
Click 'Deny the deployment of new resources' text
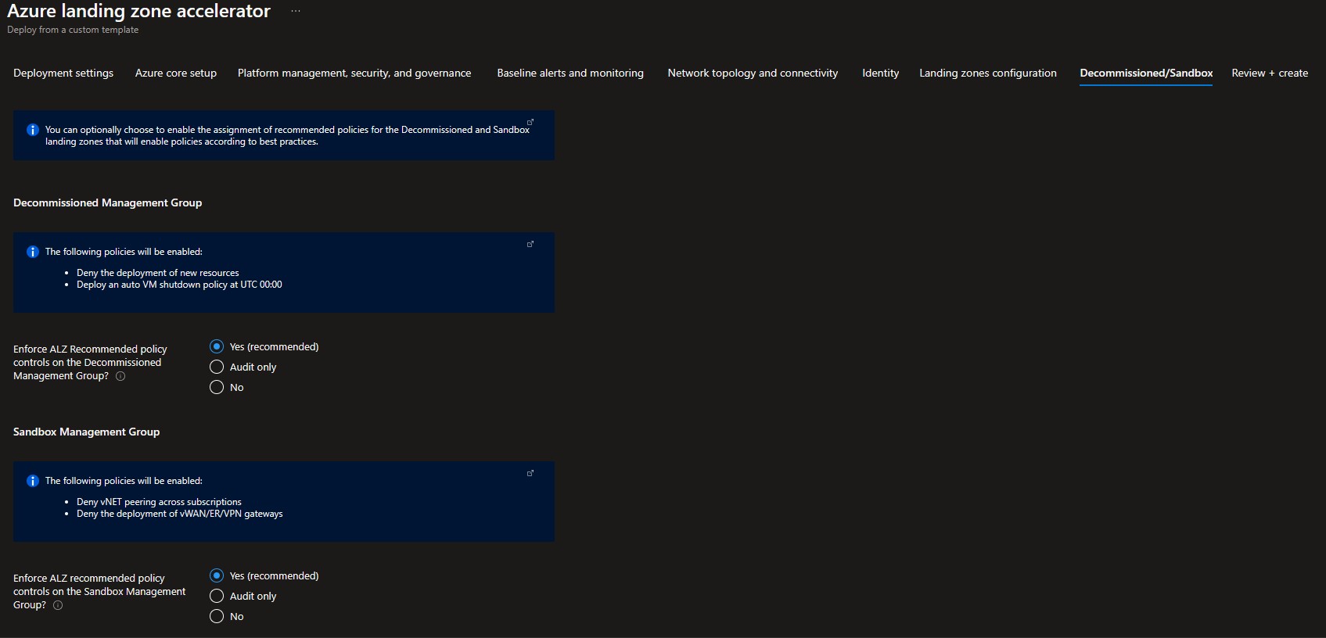coord(158,273)
